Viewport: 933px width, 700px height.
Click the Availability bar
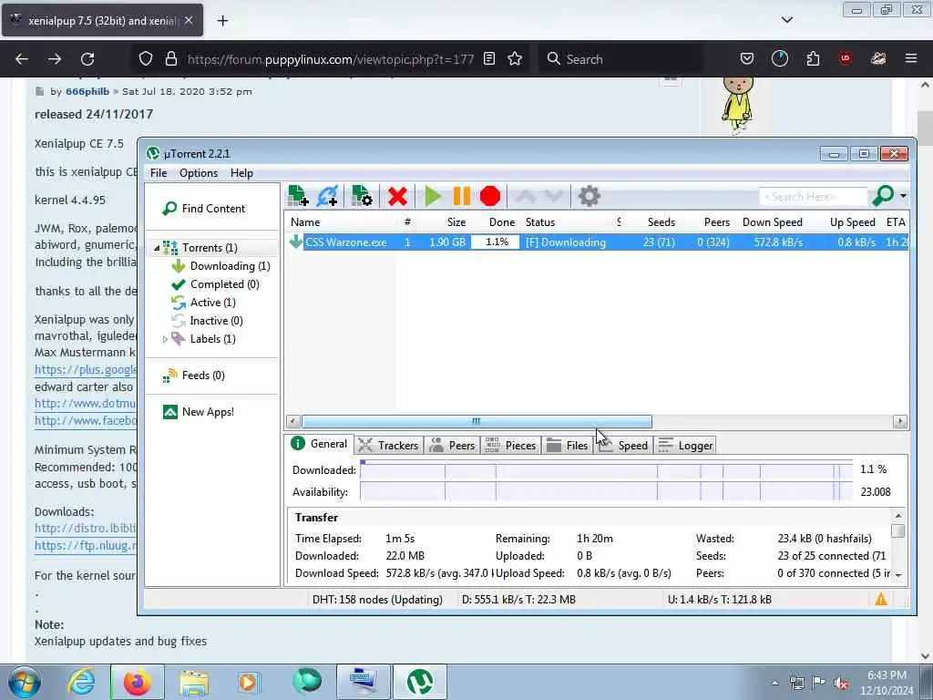(x=606, y=492)
